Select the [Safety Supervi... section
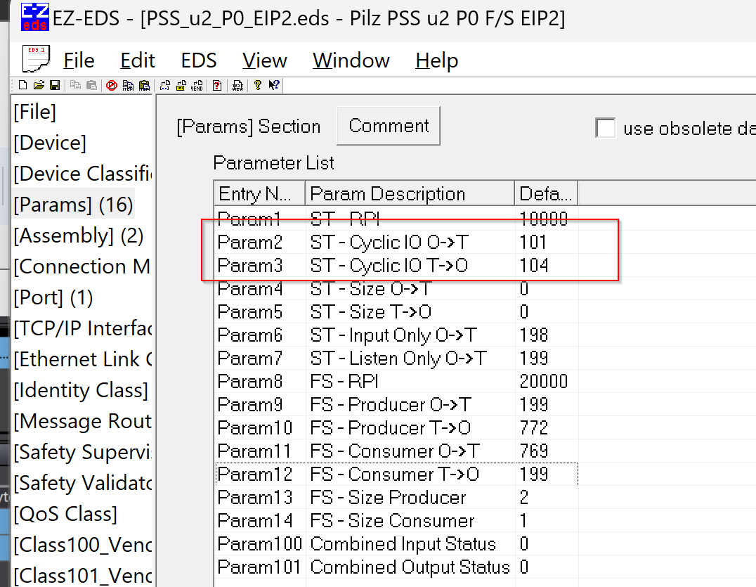 [82, 452]
